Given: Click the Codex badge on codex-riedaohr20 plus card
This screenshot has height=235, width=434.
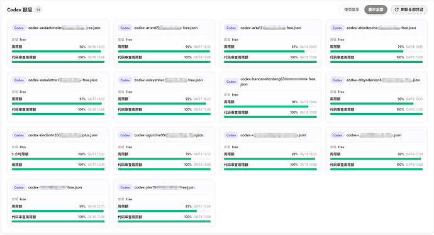Looking at the screenshot, I should 19,135.
